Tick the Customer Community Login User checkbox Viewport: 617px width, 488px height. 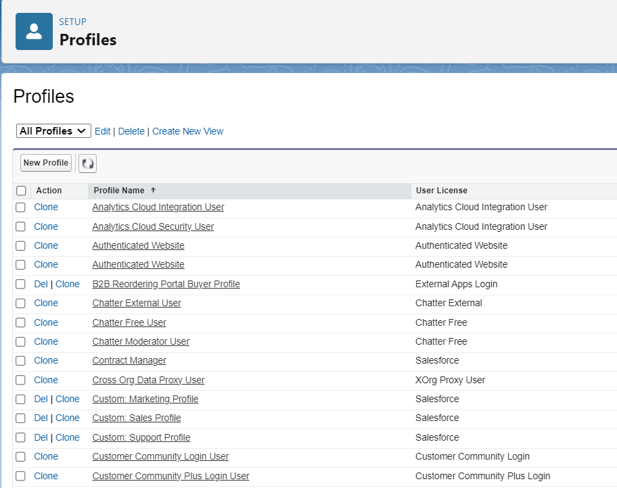(20, 456)
